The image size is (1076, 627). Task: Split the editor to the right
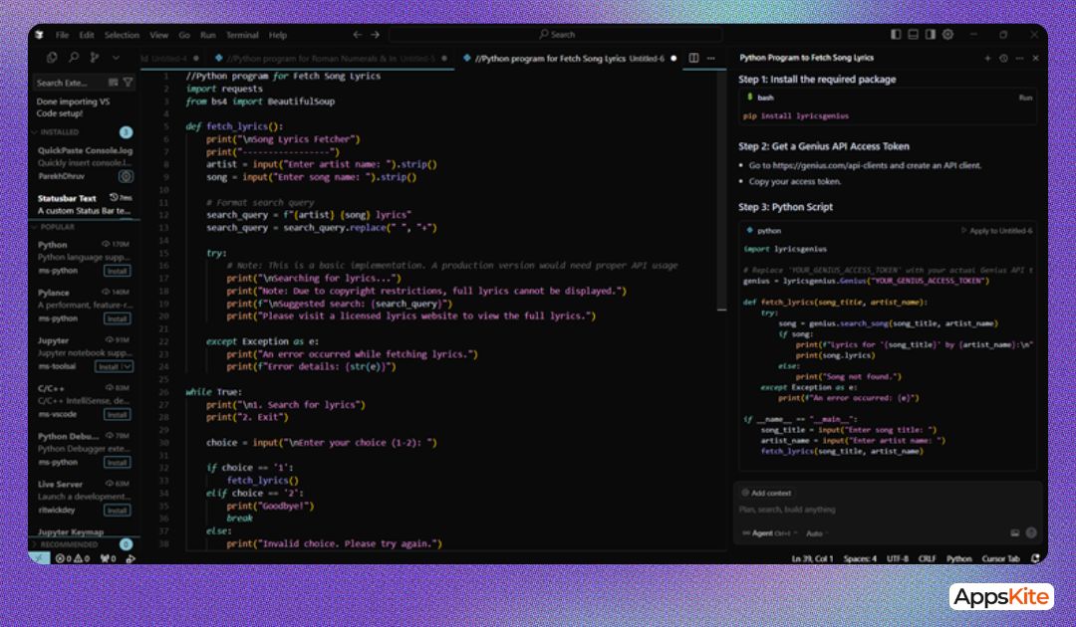693,59
